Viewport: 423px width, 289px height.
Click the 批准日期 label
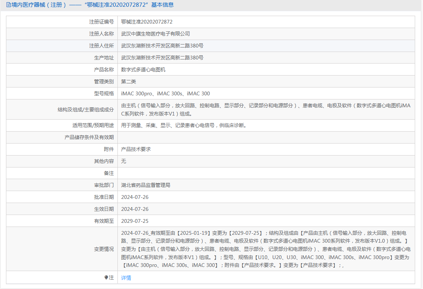pos(104,197)
